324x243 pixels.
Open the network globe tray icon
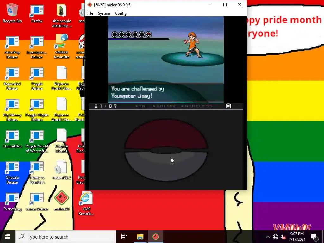point(275,237)
